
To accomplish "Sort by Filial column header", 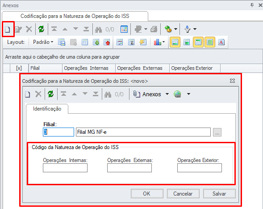I will click(46, 68).
